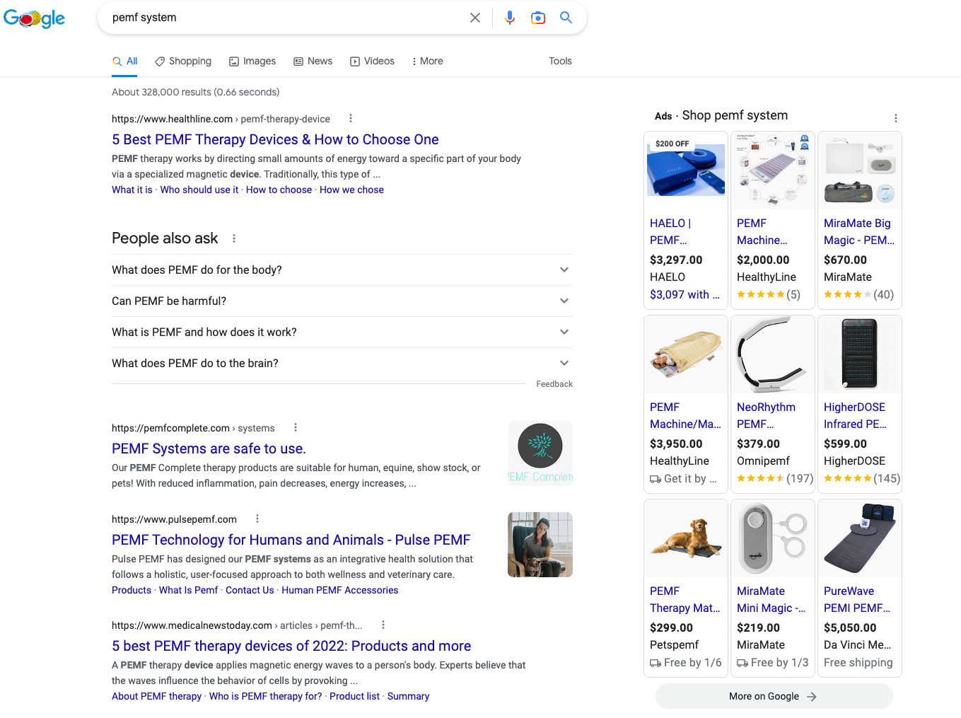Image resolution: width=961 pixels, height=718 pixels.
Task: Switch to the Images tab
Action: 252,62
